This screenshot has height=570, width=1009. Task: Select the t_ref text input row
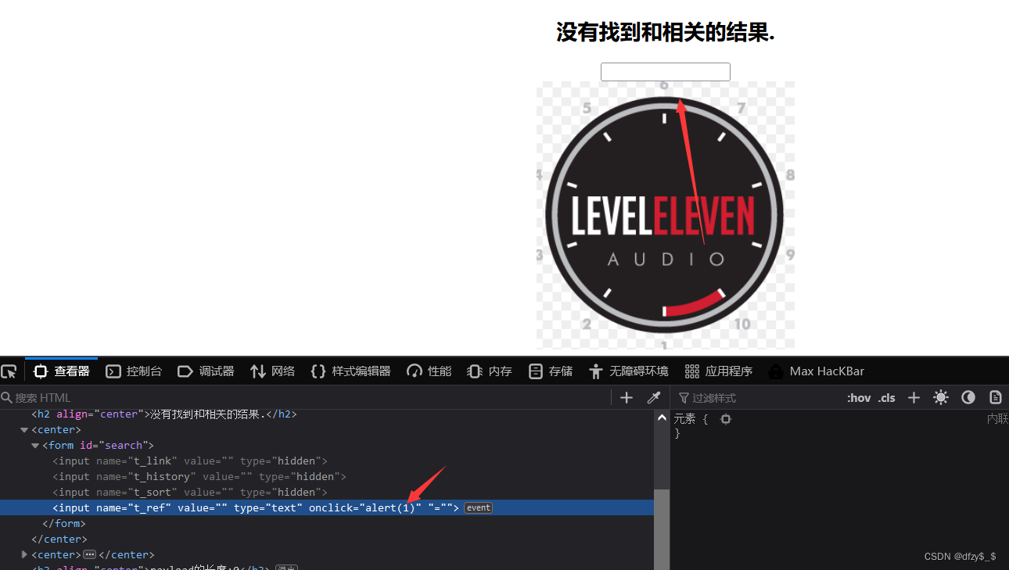(327, 508)
